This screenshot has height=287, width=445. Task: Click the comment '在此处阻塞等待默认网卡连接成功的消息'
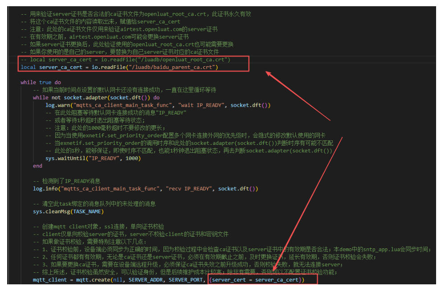point(116,113)
